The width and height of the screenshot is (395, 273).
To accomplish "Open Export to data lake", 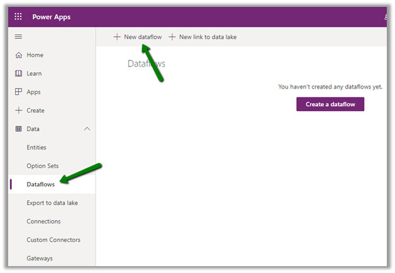I will coord(52,203).
